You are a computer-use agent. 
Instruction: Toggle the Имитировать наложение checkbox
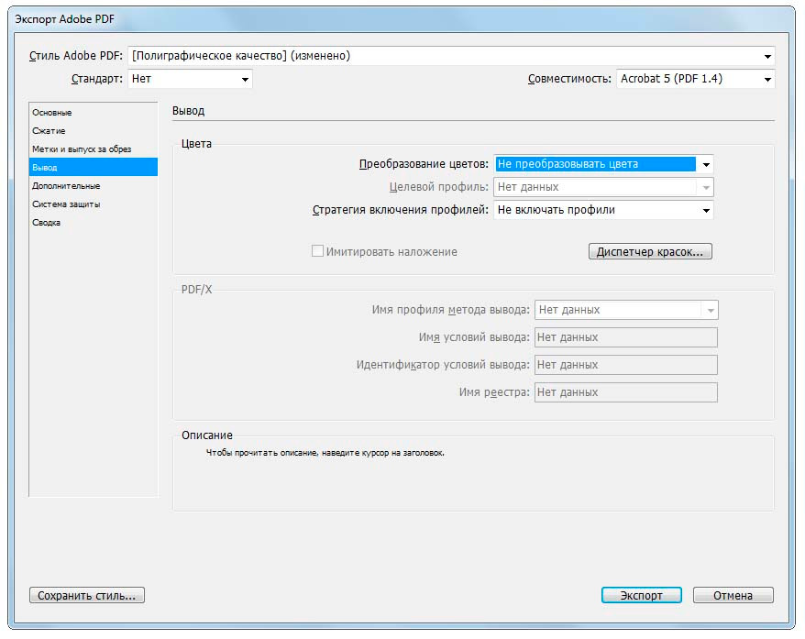[317, 251]
